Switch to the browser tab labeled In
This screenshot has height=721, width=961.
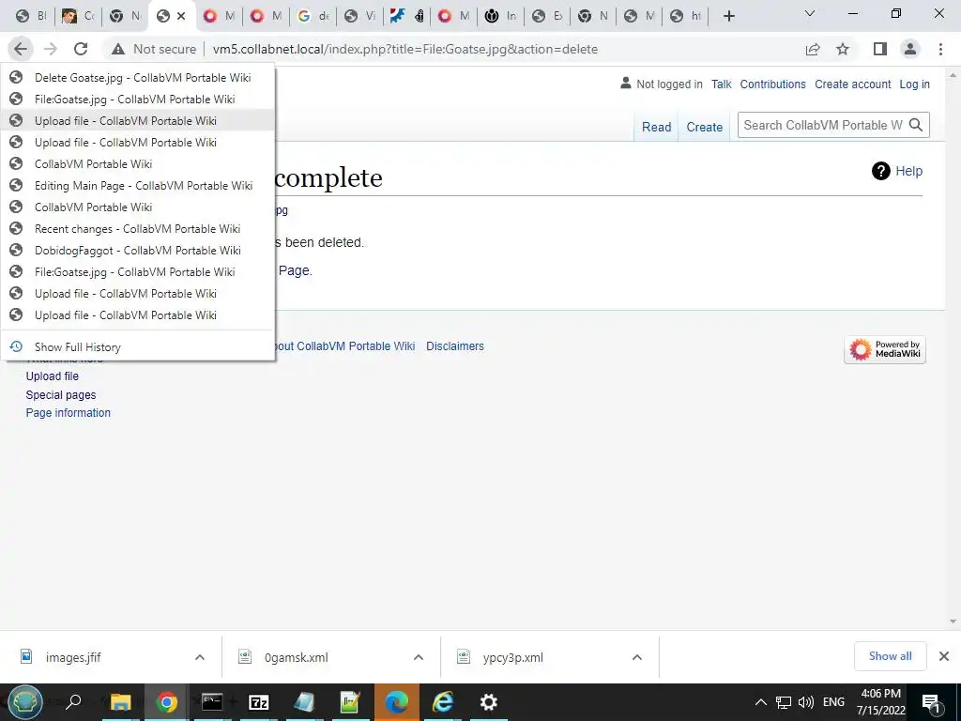501,16
